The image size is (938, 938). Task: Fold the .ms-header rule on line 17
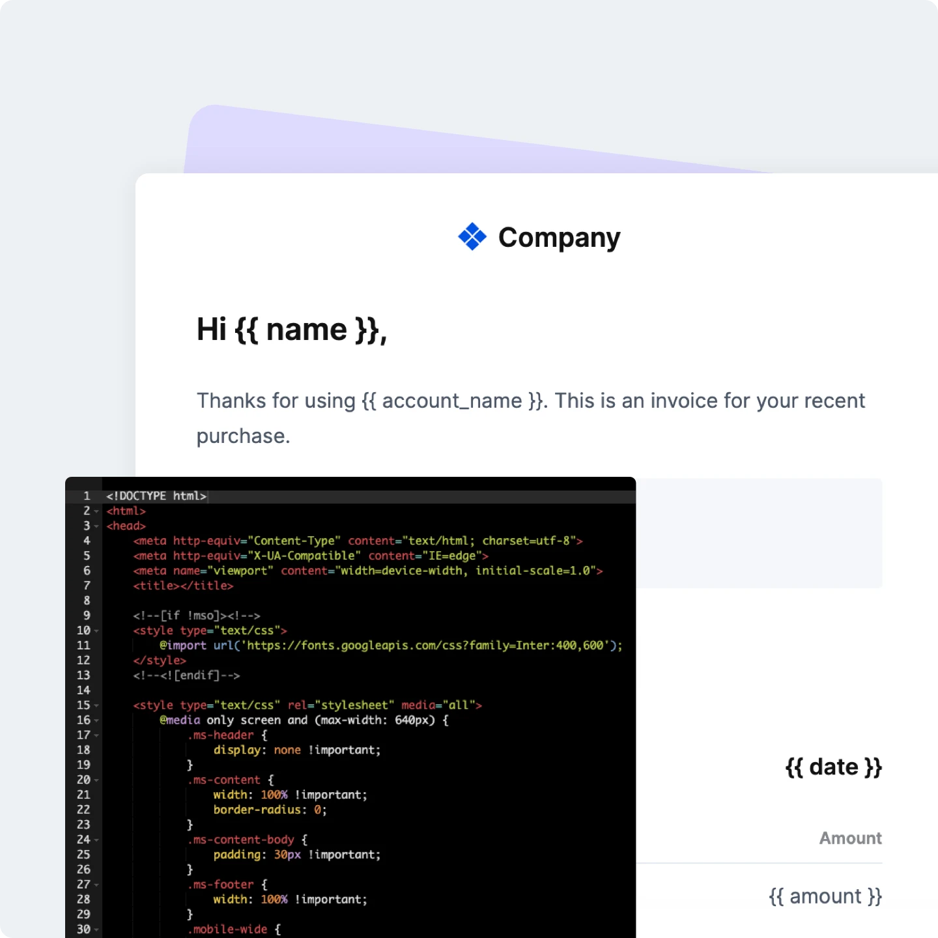[x=96, y=735]
